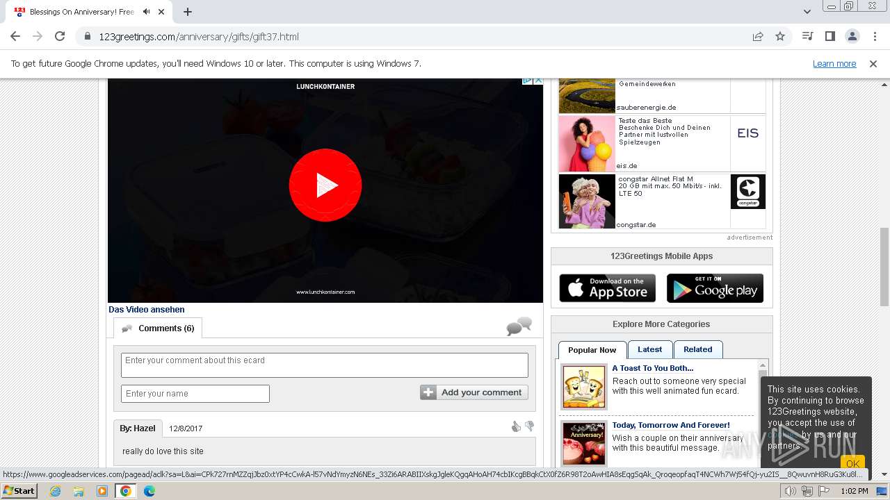Launch Microsoft Edge from taskbar
Viewport: 890px width, 500px height.
(x=149, y=491)
